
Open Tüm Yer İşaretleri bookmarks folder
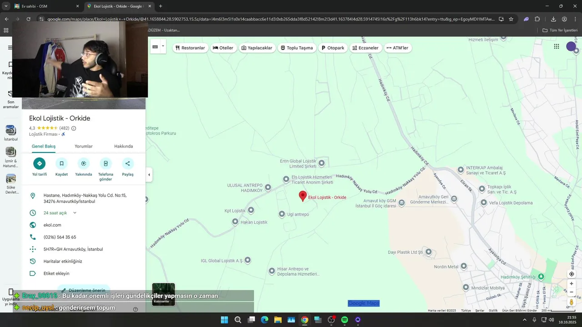coord(560,30)
